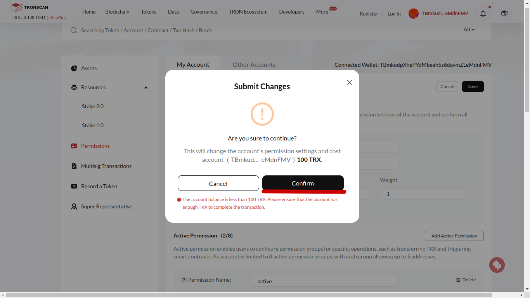The height and width of the screenshot is (298, 530).
Task: Click the Active Permission (2/8) heading
Action: point(203,236)
